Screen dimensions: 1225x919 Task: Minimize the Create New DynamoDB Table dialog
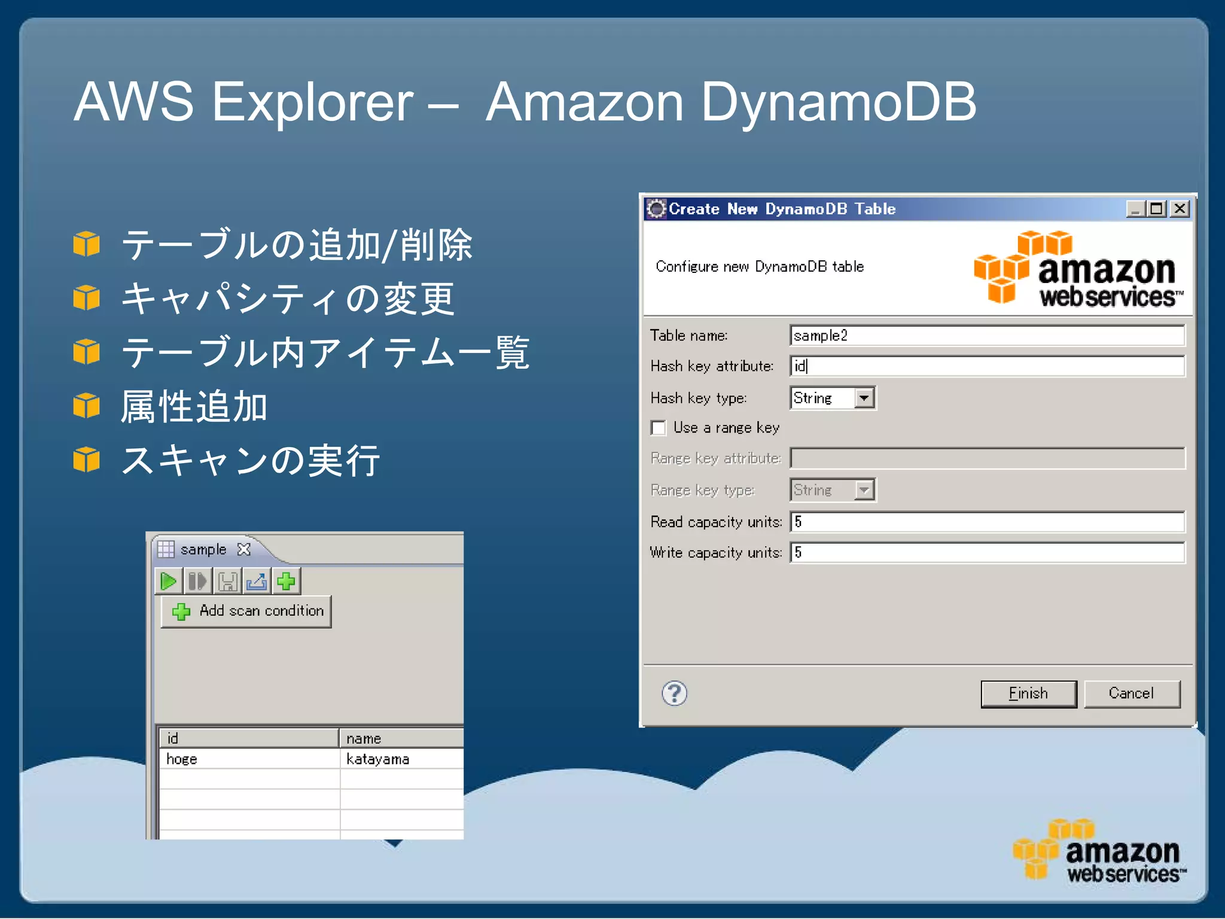tap(1135, 209)
